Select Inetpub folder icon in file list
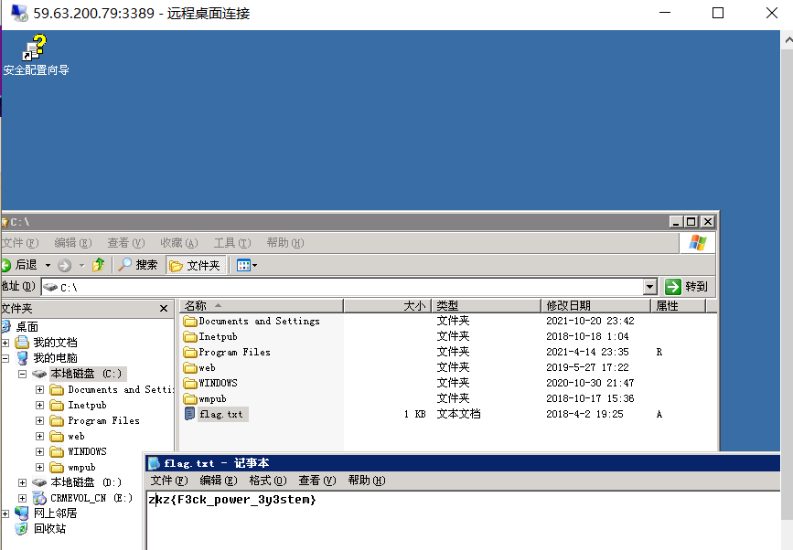The width and height of the screenshot is (793, 550). click(190, 336)
